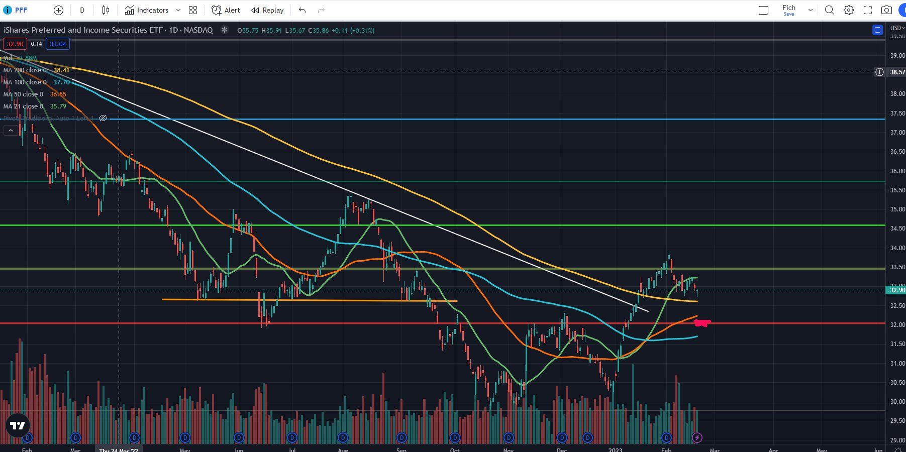Image resolution: width=906 pixels, height=452 pixels.
Task: Open the D time interval selector
Action: (x=82, y=10)
